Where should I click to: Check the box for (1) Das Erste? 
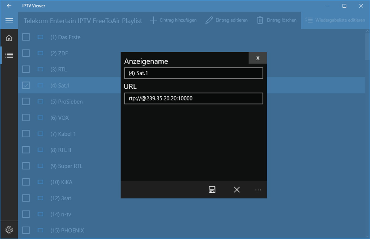tap(26, 37)
